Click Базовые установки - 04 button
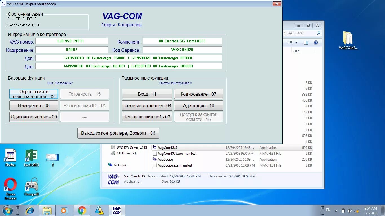 point(147,105)
